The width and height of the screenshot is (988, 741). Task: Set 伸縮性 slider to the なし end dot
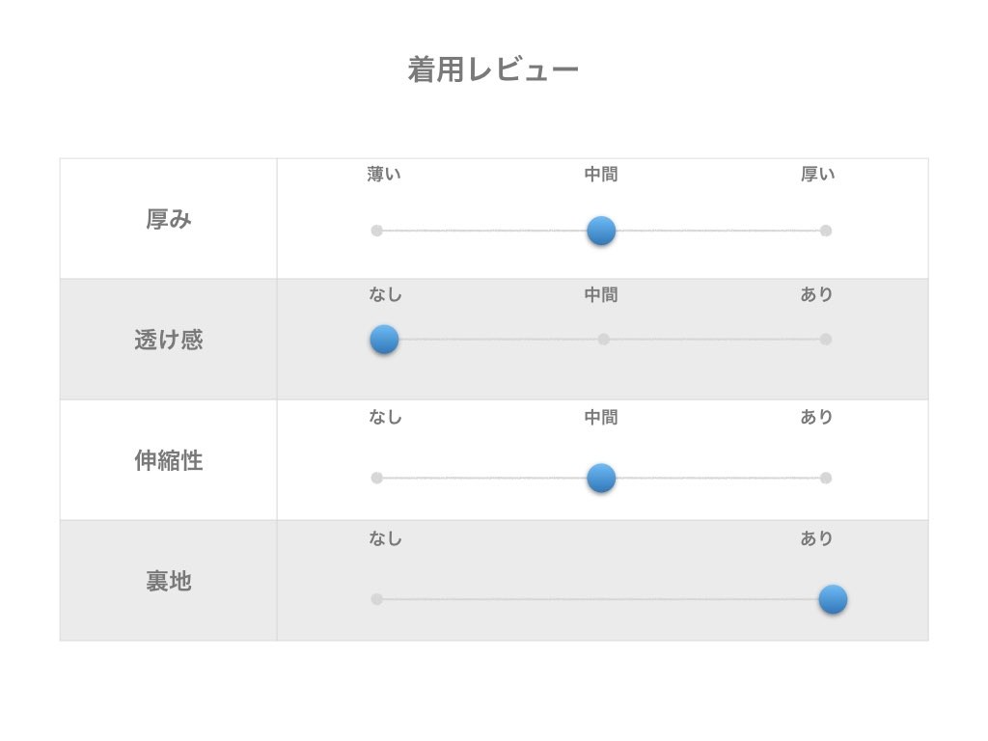[377, 478]
